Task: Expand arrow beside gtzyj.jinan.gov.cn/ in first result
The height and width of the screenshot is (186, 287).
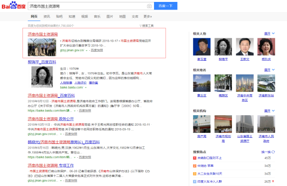Action: (x=87, y=51)
